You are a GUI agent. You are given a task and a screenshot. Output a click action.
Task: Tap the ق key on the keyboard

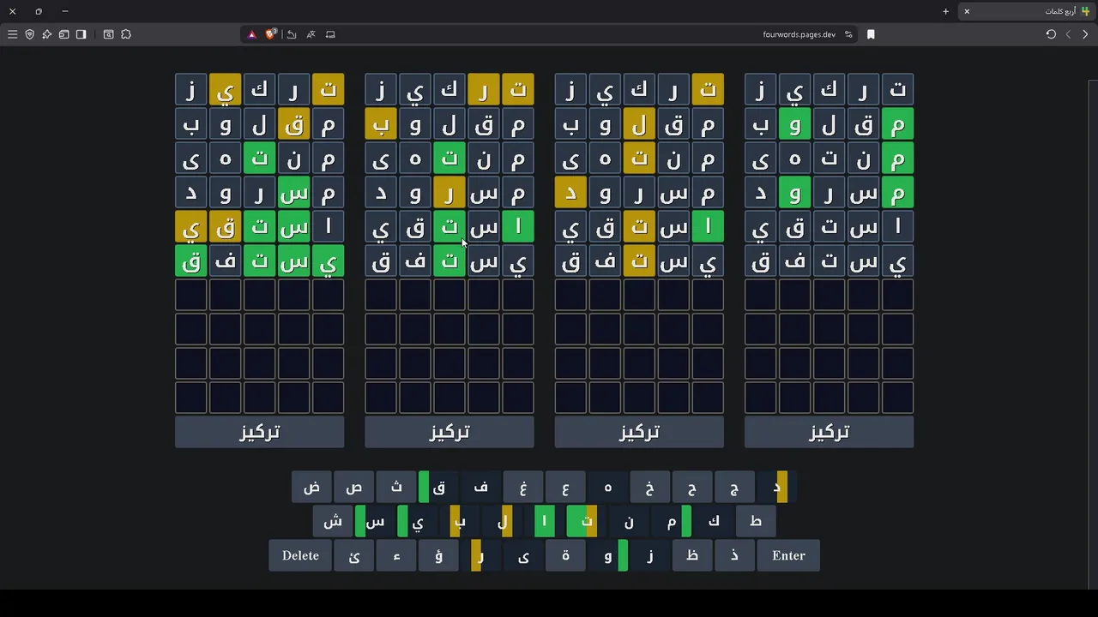pos(439,487)
